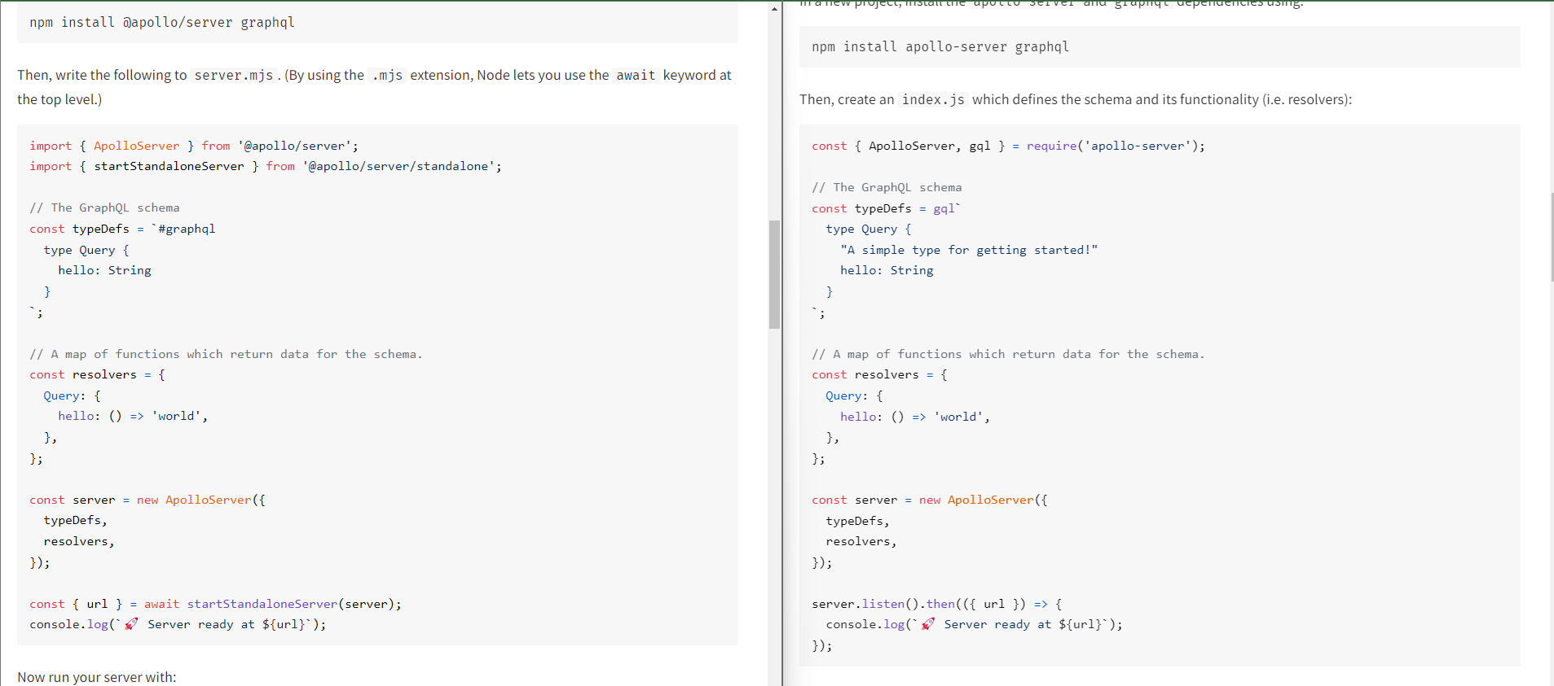Screen dimensions: 1554x686
Task: Click 'new ApolloServer({' line in left pane
Action: pos(147,500)
